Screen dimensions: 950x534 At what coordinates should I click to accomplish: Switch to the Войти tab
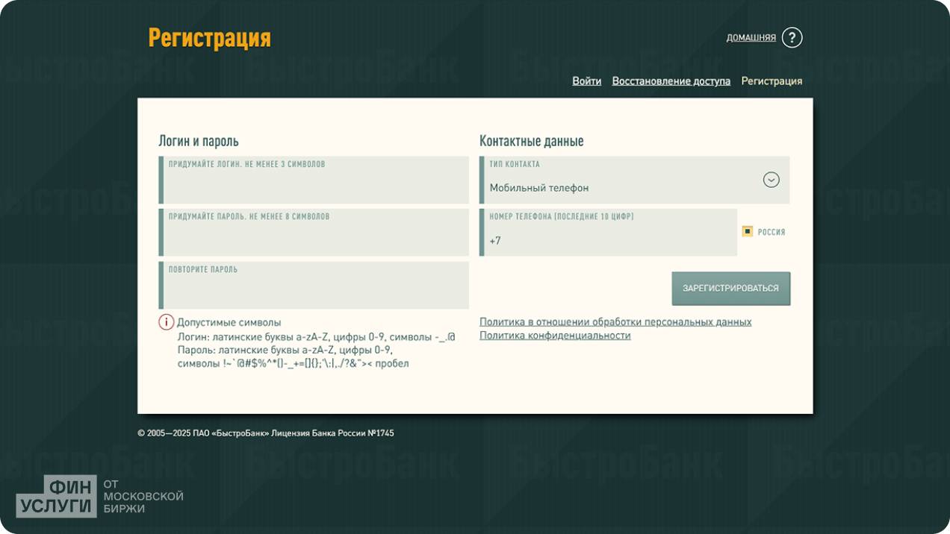[x=586, y=81]
